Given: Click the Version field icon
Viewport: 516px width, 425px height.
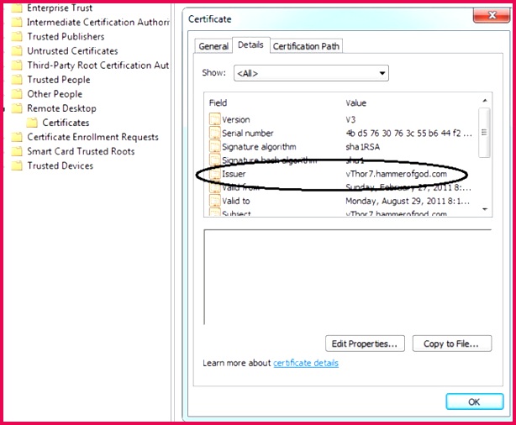Looking at the screenshot, I should [x=215, y=119].
